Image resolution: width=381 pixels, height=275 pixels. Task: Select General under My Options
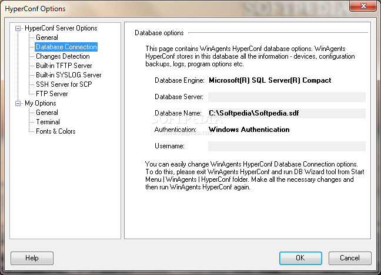(x=47, y=113)
